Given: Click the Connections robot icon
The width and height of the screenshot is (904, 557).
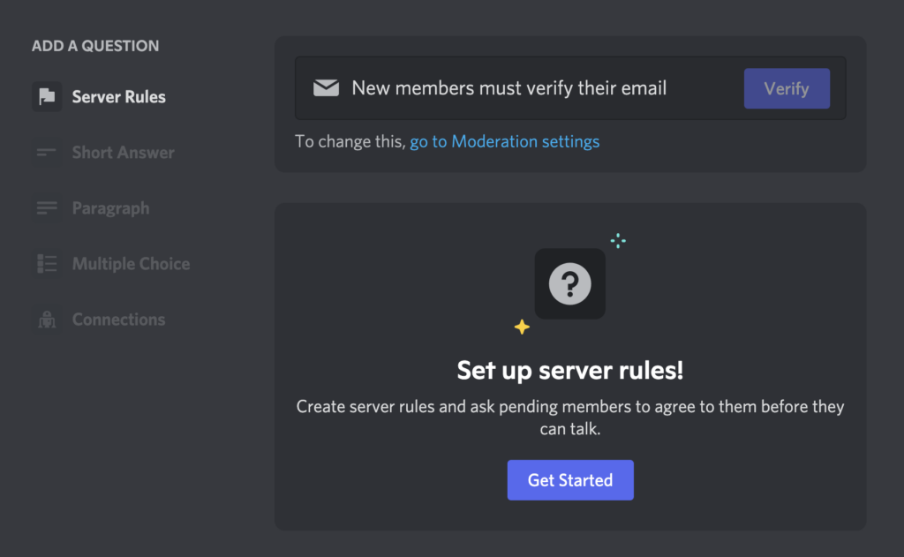Looking at the screenshot, I should [47, 319].
